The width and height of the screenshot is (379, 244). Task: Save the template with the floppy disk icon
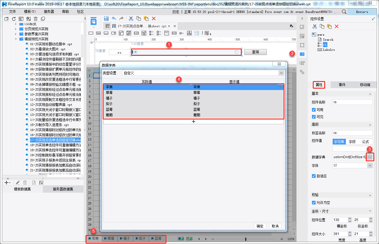[106, 19]
